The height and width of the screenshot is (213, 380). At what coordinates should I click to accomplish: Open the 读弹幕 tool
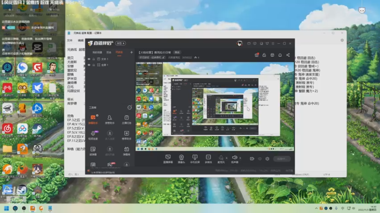tap(93, 151)
